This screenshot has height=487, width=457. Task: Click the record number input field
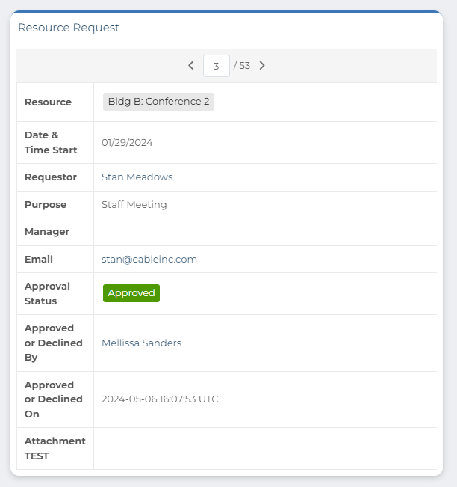216,66
